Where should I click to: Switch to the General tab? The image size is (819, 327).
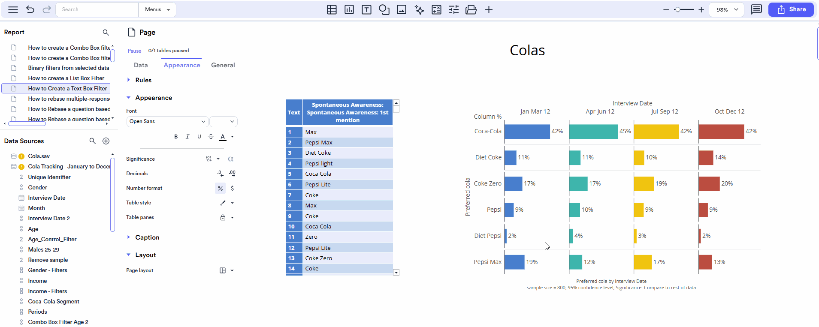(x=223, y=65)
